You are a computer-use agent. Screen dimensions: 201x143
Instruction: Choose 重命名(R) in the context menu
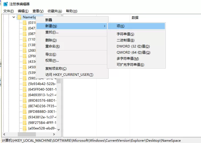coord(73,46)
